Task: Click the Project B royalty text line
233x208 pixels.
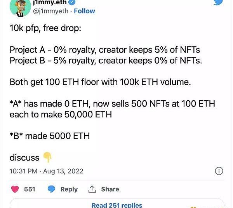Action: [x=106, y=61]
